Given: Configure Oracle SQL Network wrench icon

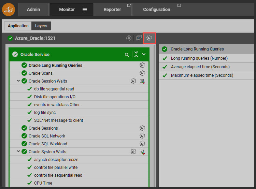Looking at the screenshot, I should (x=142, y=136).
